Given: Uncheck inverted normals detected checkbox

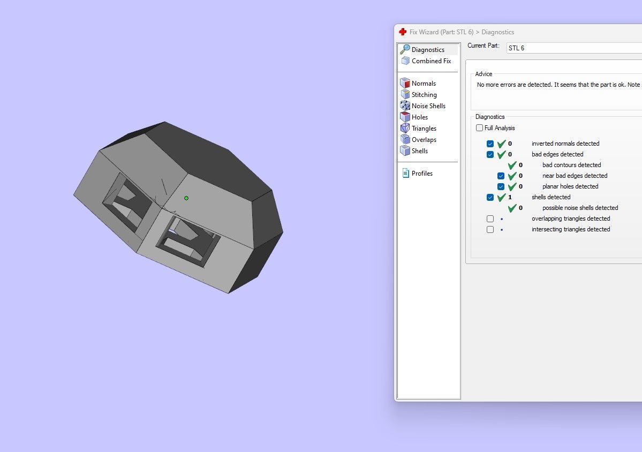Looking at the screenshot, I should (x=490, y=144).
